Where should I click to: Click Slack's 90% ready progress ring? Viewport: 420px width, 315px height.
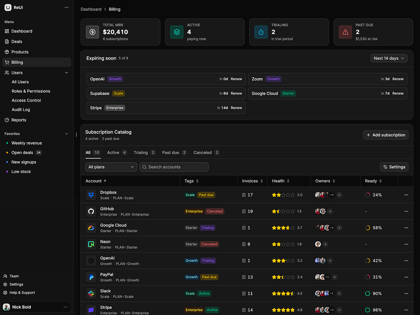367,294
